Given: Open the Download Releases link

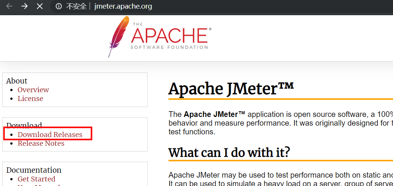Looking at the screenshot, I should point(50,134).
